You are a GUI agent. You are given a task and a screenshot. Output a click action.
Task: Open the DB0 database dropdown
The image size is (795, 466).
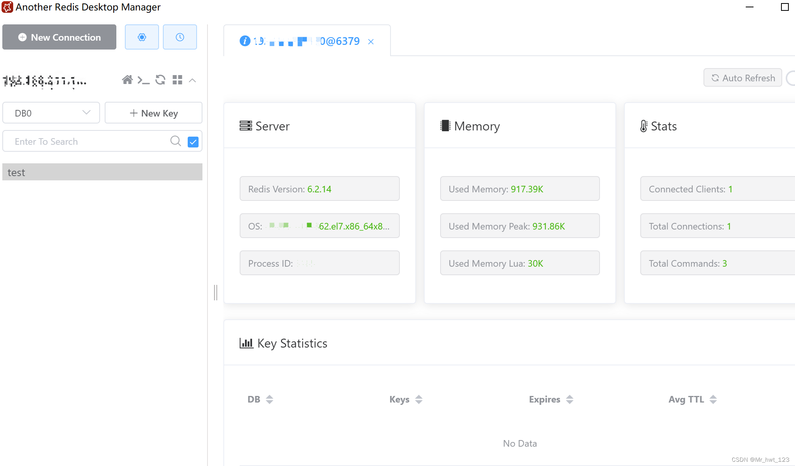(x=51, y=113)
